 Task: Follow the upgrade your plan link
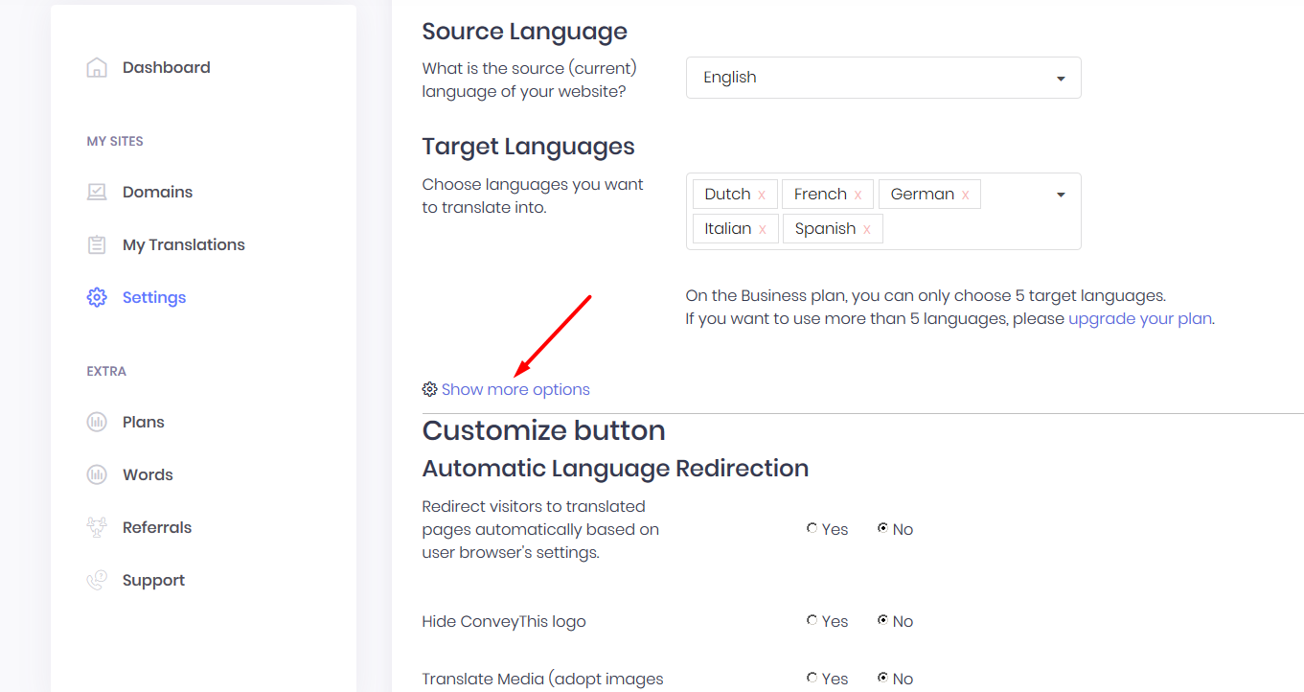point(1140,318)
